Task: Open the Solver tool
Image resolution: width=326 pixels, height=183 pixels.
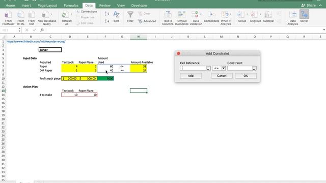Action: click(x=304, y=17)
